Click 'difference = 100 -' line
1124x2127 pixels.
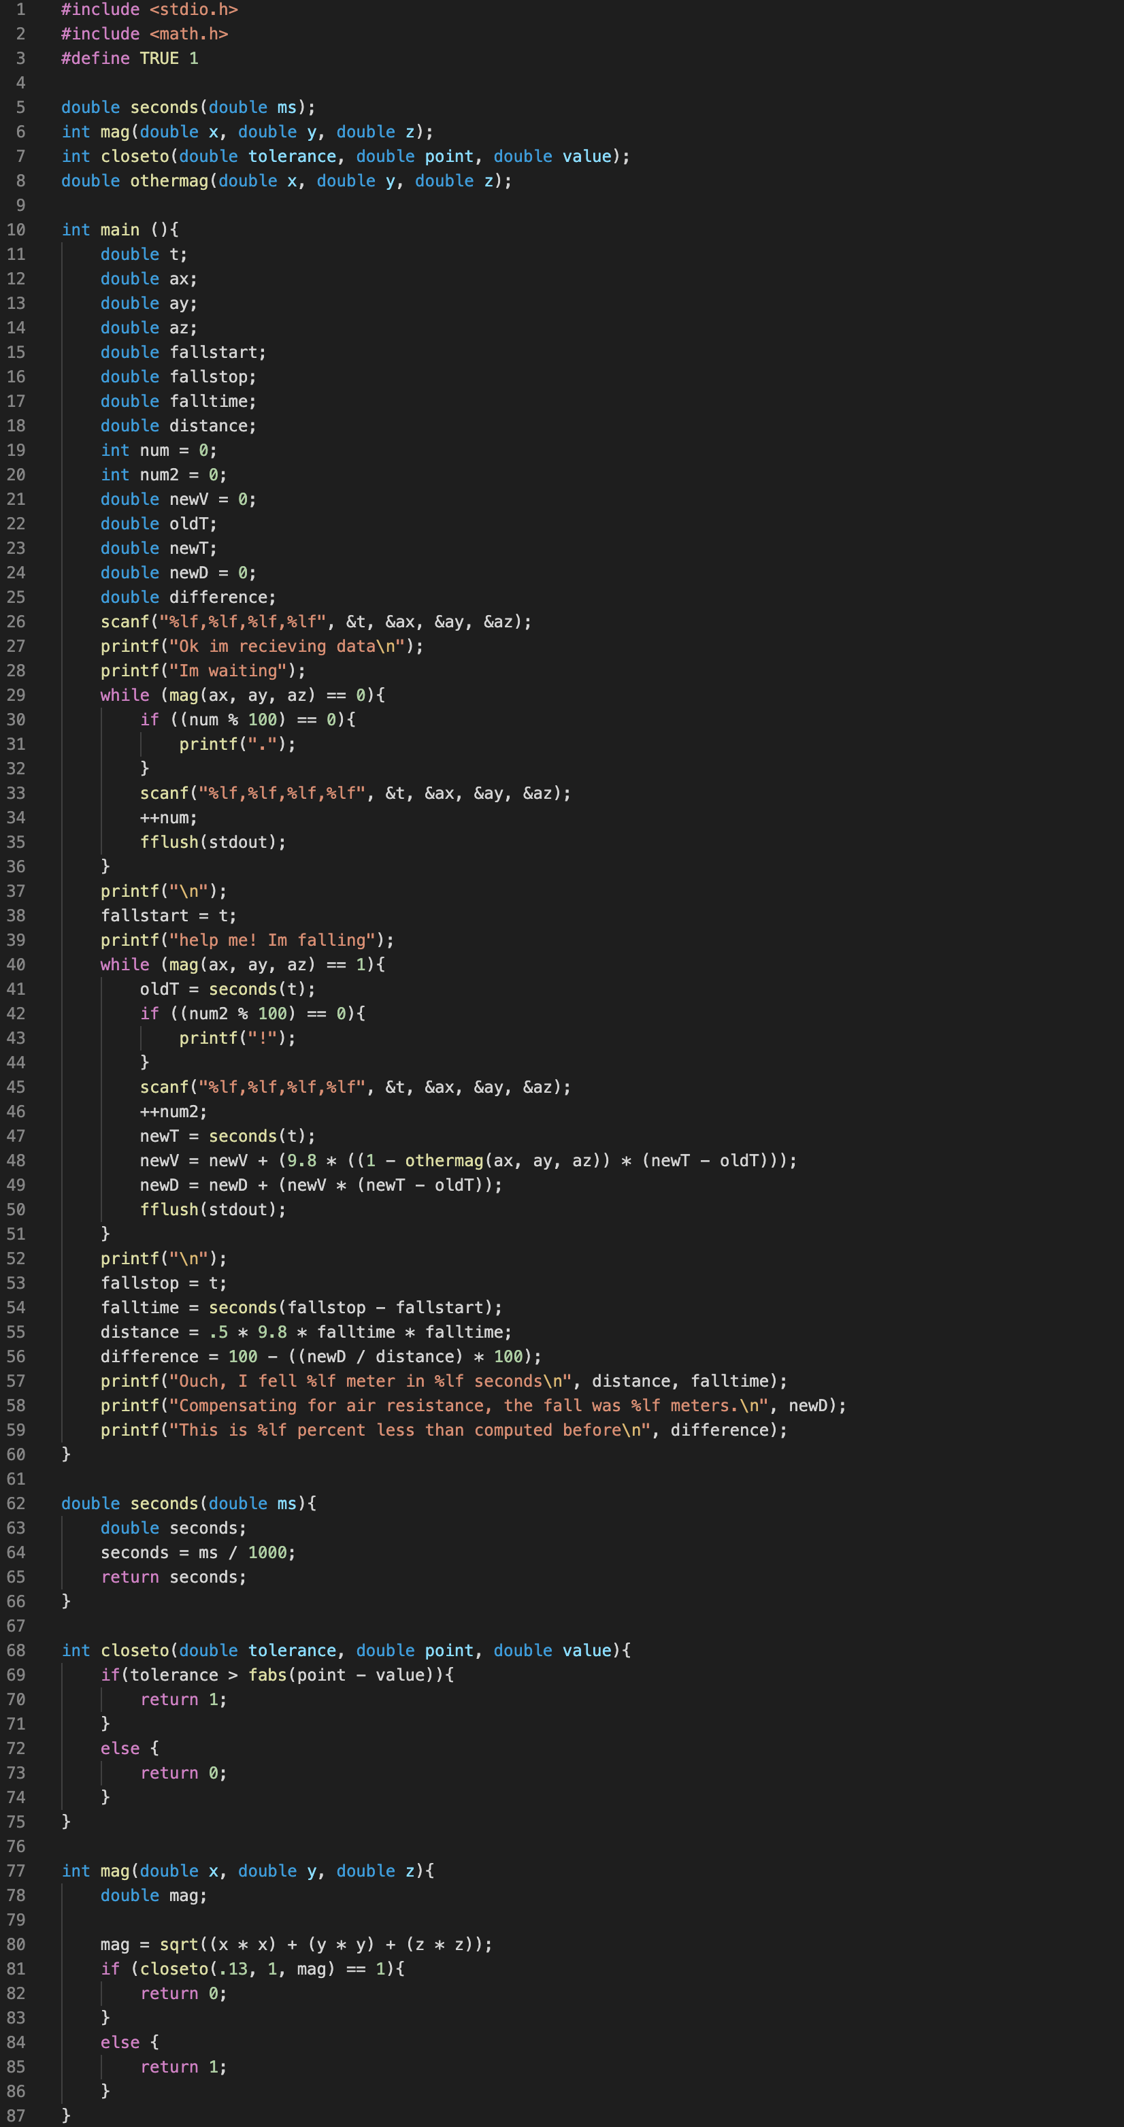click(x=321, y=1357)
